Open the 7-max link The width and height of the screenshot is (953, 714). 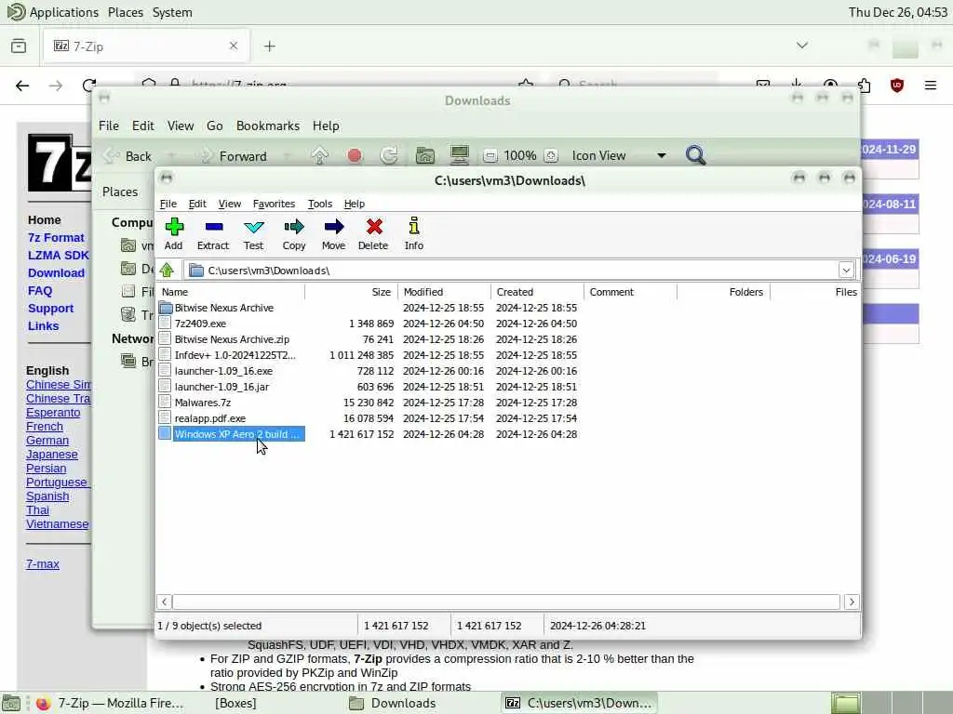pos(43,564)
